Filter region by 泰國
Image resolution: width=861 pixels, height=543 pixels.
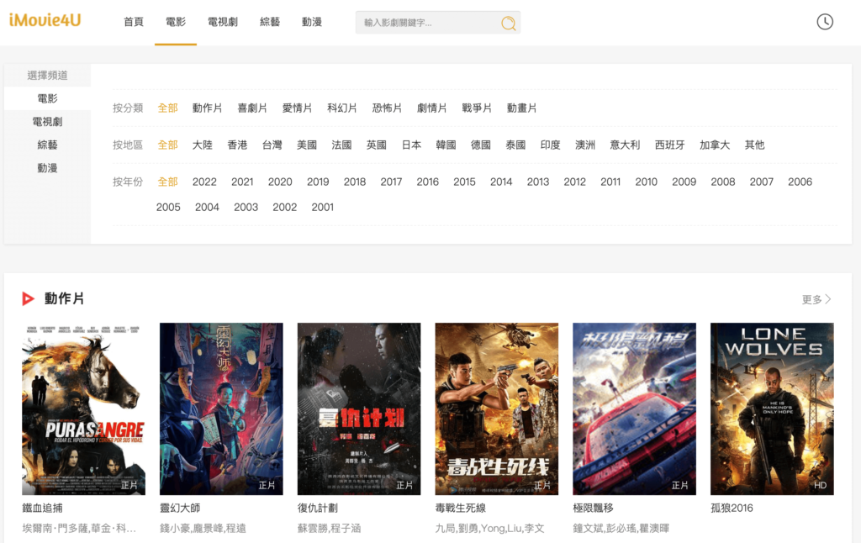[x=515, y=145]
